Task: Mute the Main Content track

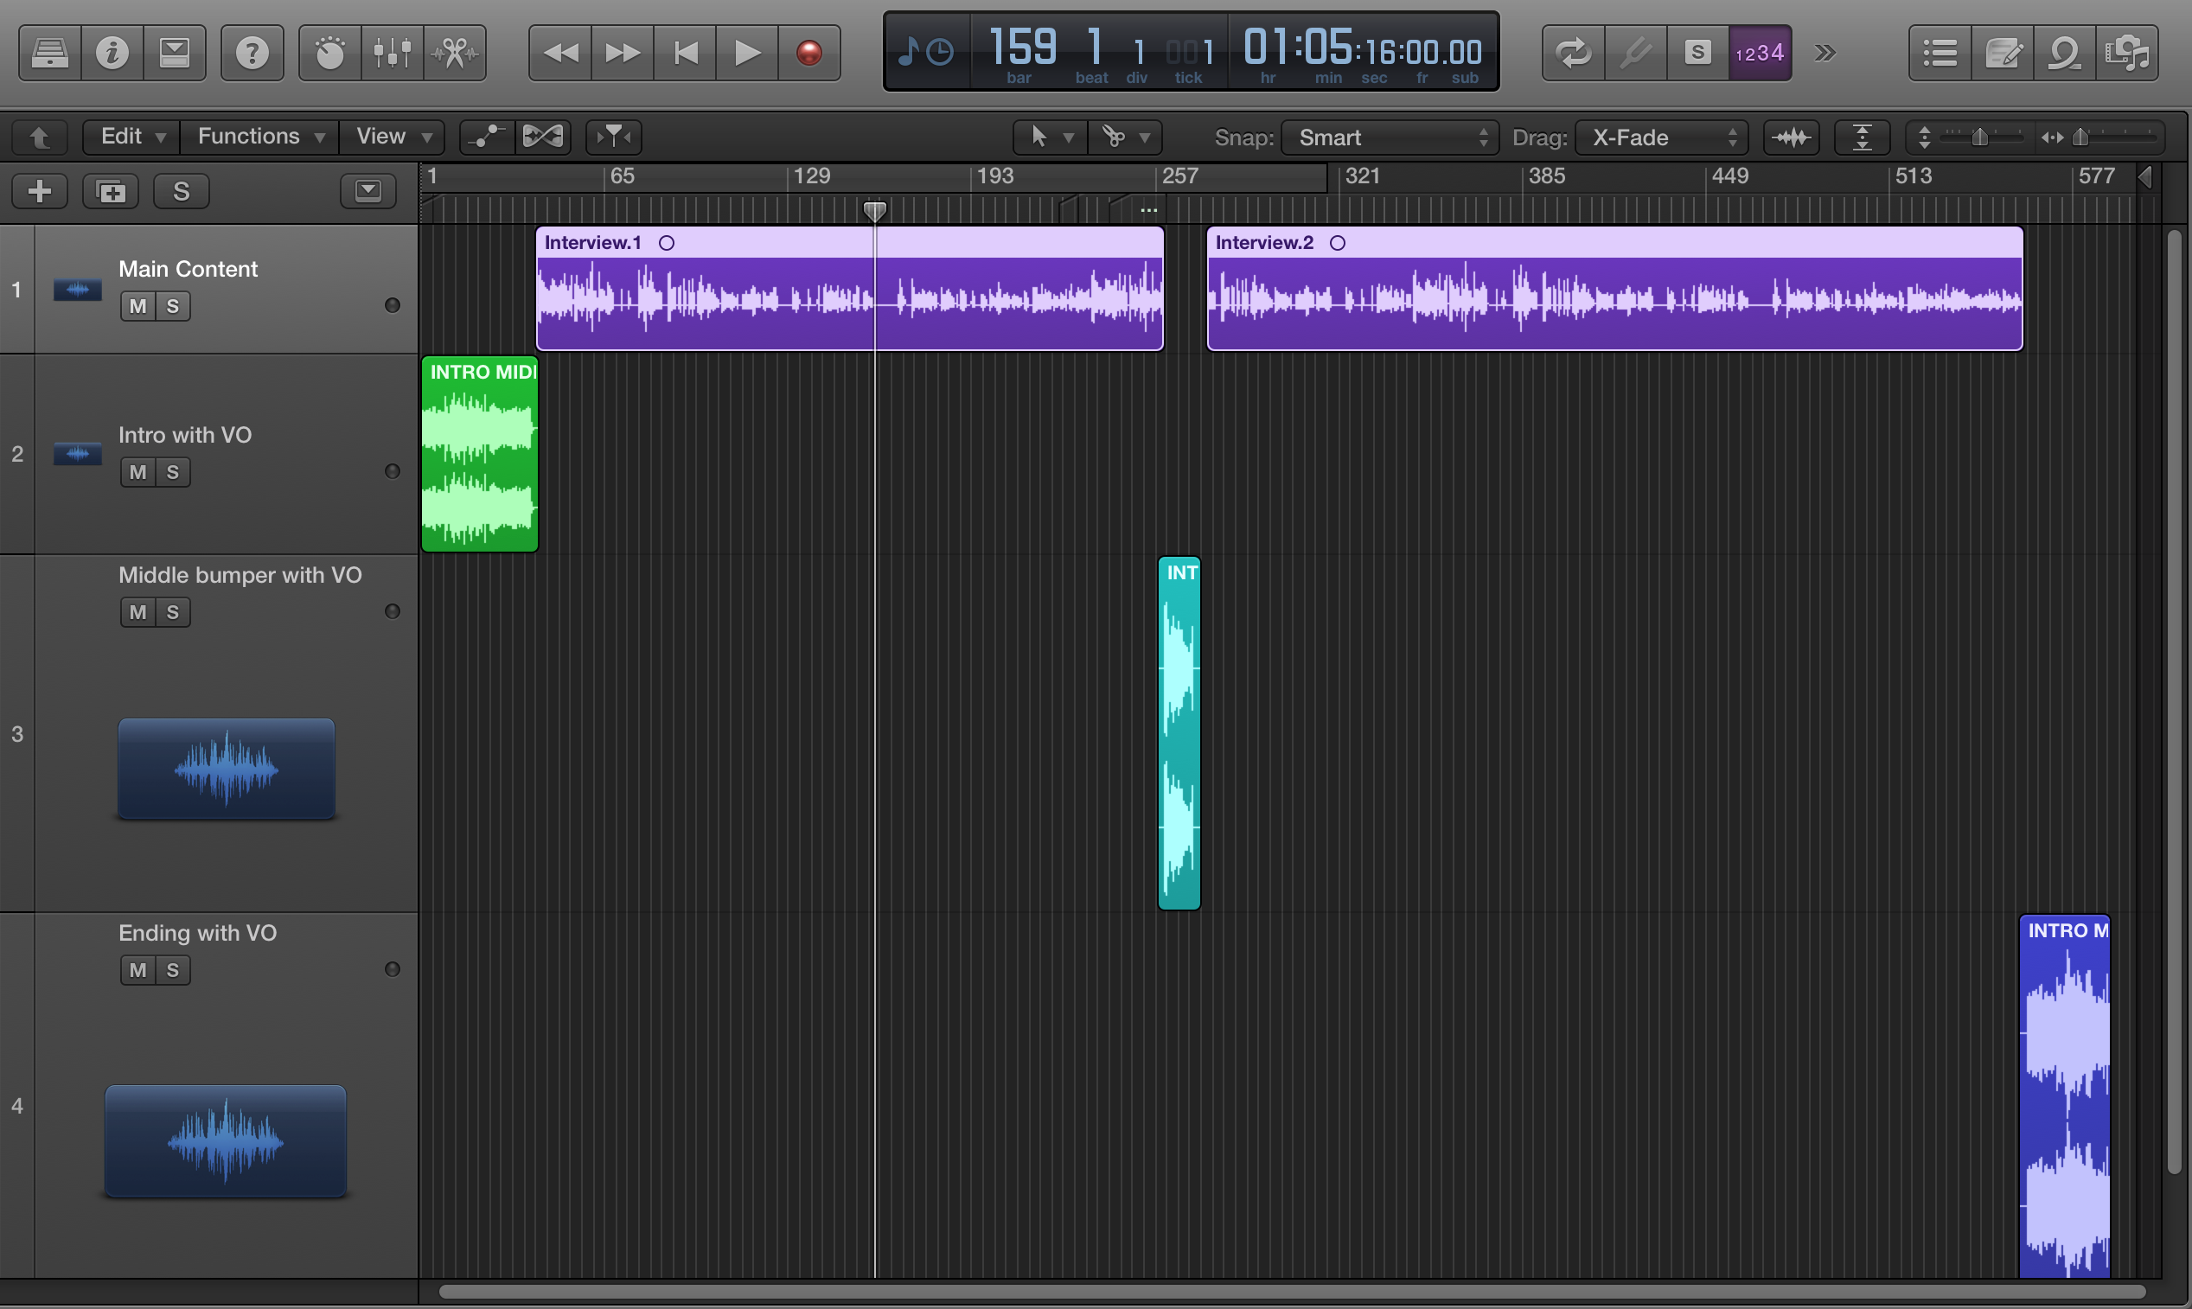Action: coord(137,306)
